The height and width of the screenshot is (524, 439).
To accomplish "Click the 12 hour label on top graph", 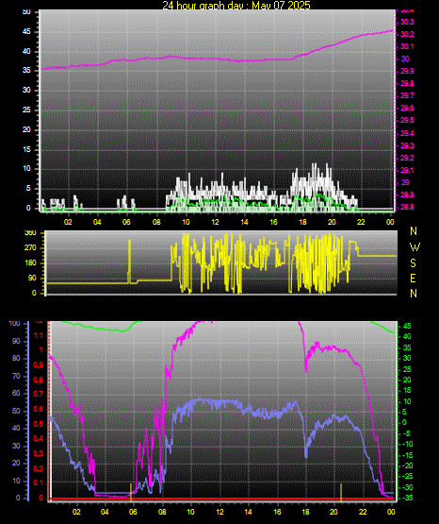I will pos(216,222).
